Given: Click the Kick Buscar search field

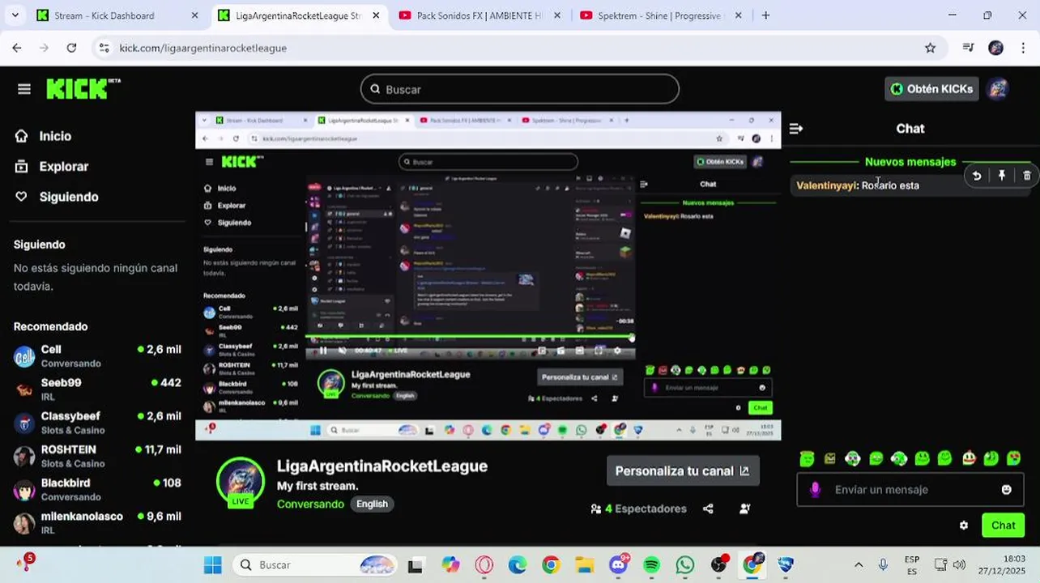Looking at the screenshot, I should tap(519, 89).
